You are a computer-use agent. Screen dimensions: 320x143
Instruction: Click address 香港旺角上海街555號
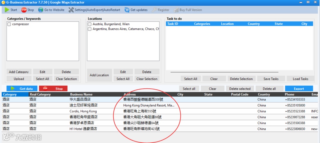[x=140, y=111]
